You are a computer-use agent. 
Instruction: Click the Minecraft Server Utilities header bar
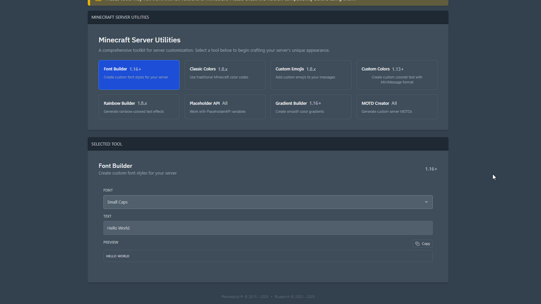[268, 17]
